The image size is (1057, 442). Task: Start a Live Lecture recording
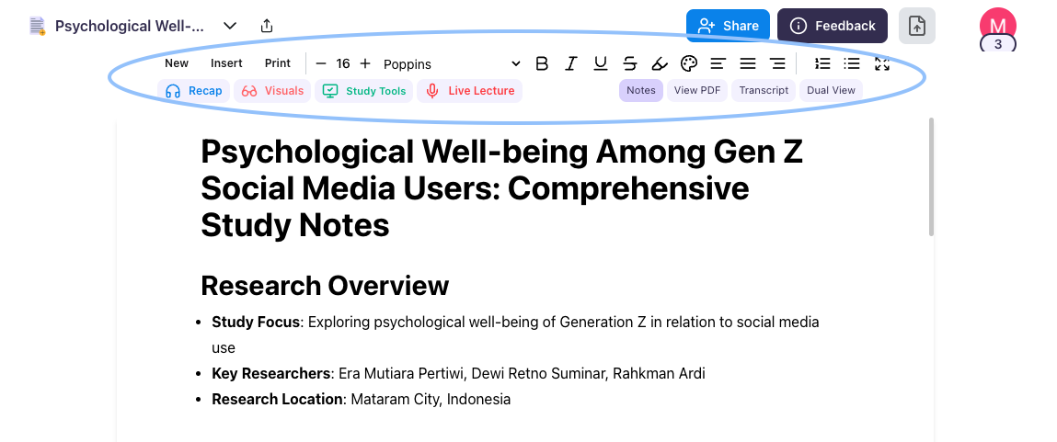pyautogui.click(x=470, y=90)
